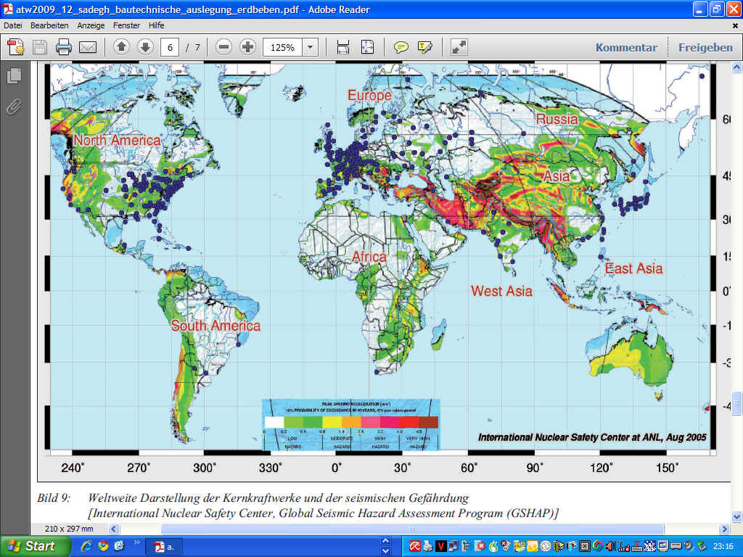Select the highlight text tool
The height and width of the screenshot is (557, 743).
tap(425, 47)
